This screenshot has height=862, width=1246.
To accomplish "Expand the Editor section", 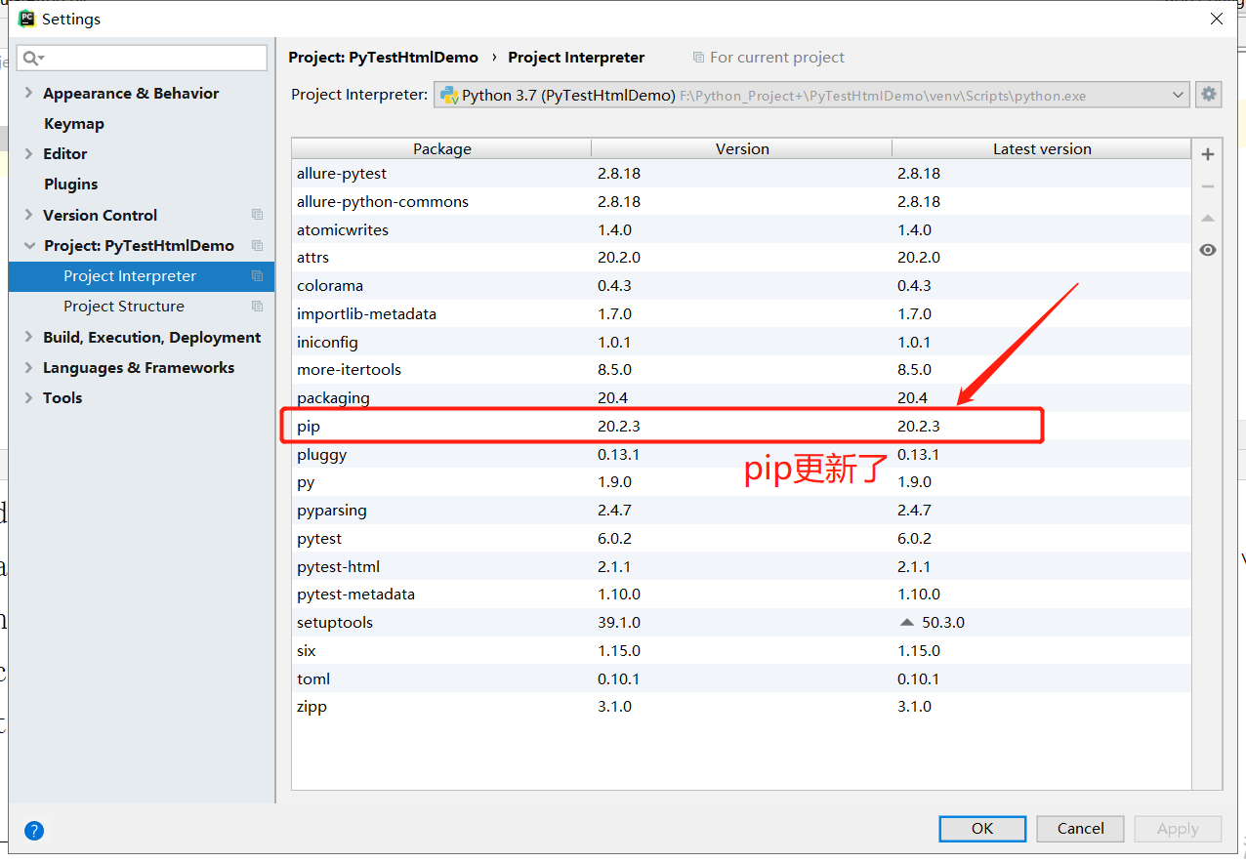I will pyautogui.click(x=28, y=154).
